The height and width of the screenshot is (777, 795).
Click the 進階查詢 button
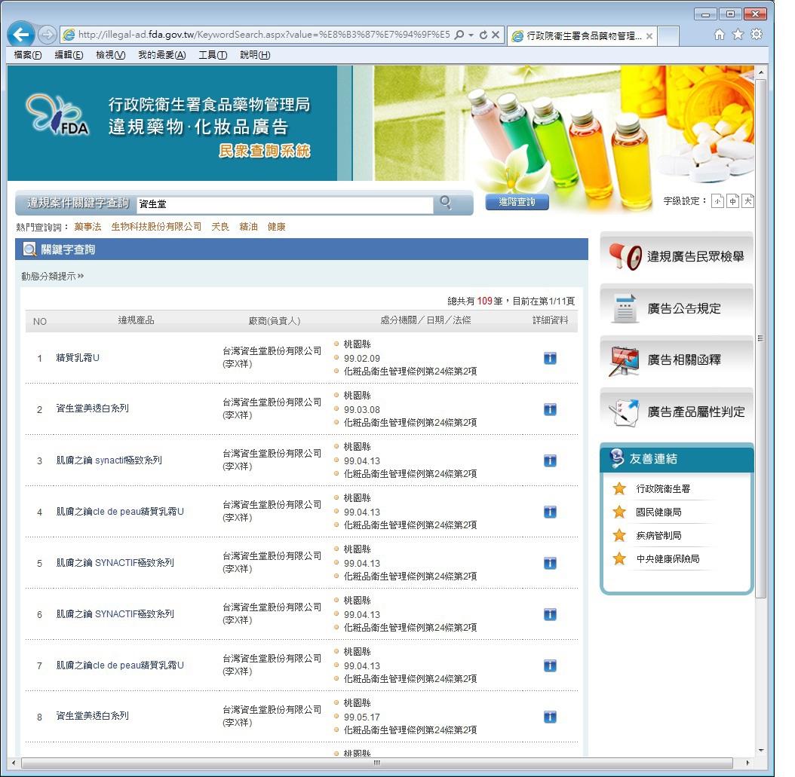click(x=517, y=201)
